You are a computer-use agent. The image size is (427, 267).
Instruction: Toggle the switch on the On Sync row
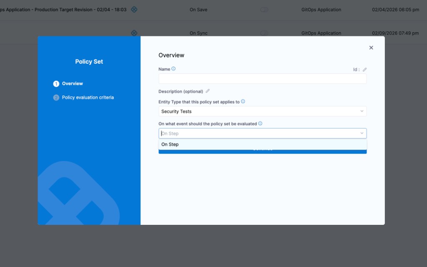[x=264, y=33]
